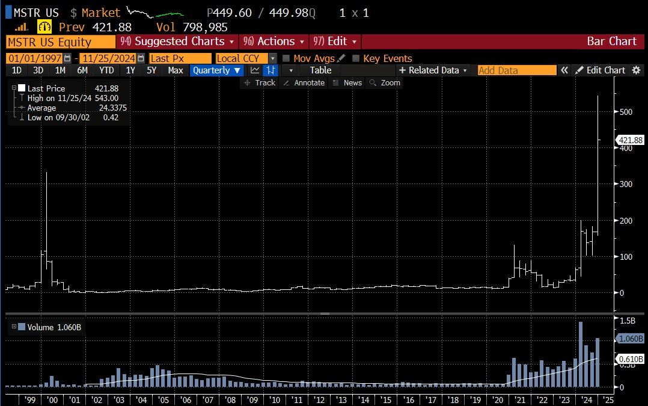Click the start date field 01/01/1997

click(x=35, y=58)
